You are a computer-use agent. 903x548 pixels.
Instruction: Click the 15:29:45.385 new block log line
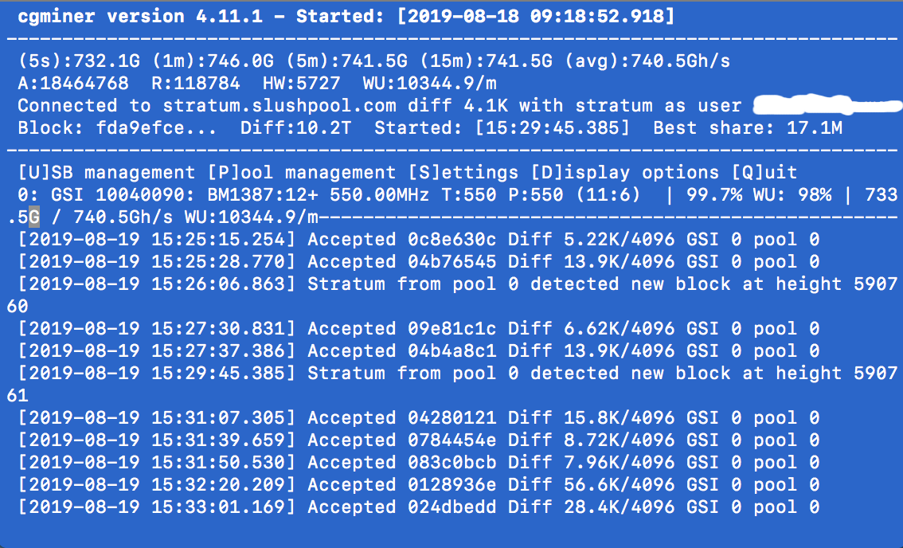tap(451, 385)
